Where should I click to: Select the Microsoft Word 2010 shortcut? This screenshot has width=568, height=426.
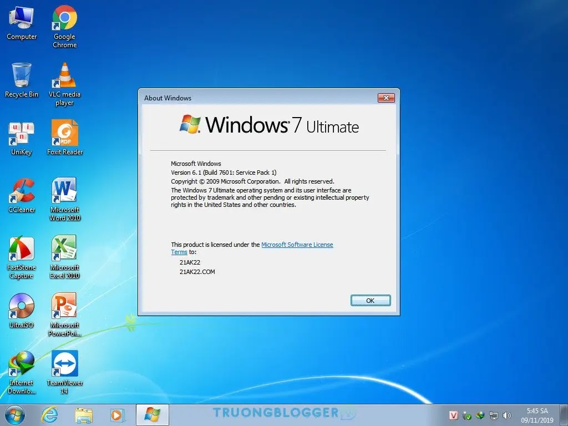click(x=64, y=199)
